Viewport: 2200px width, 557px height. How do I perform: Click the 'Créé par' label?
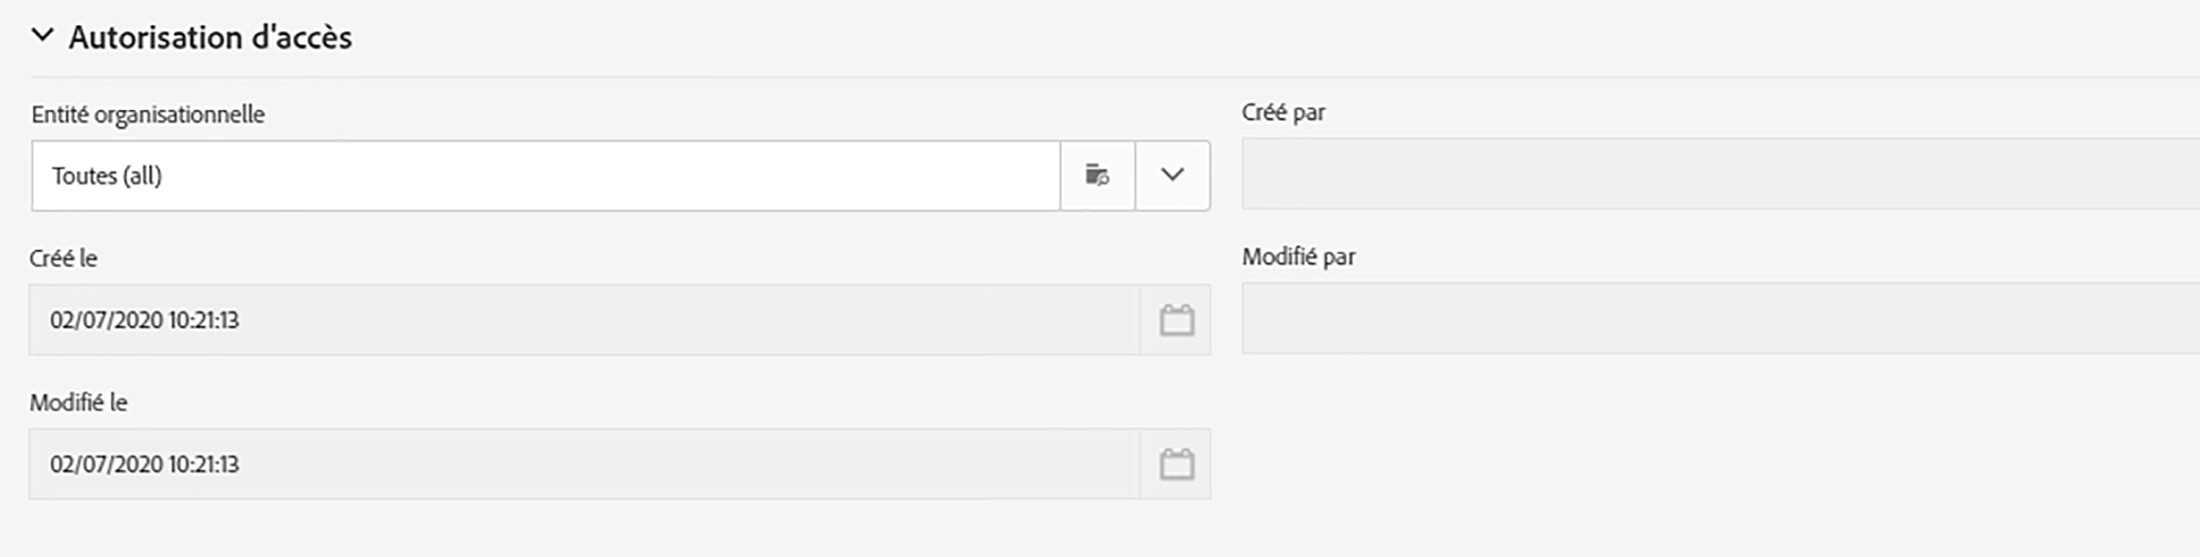1282,113
